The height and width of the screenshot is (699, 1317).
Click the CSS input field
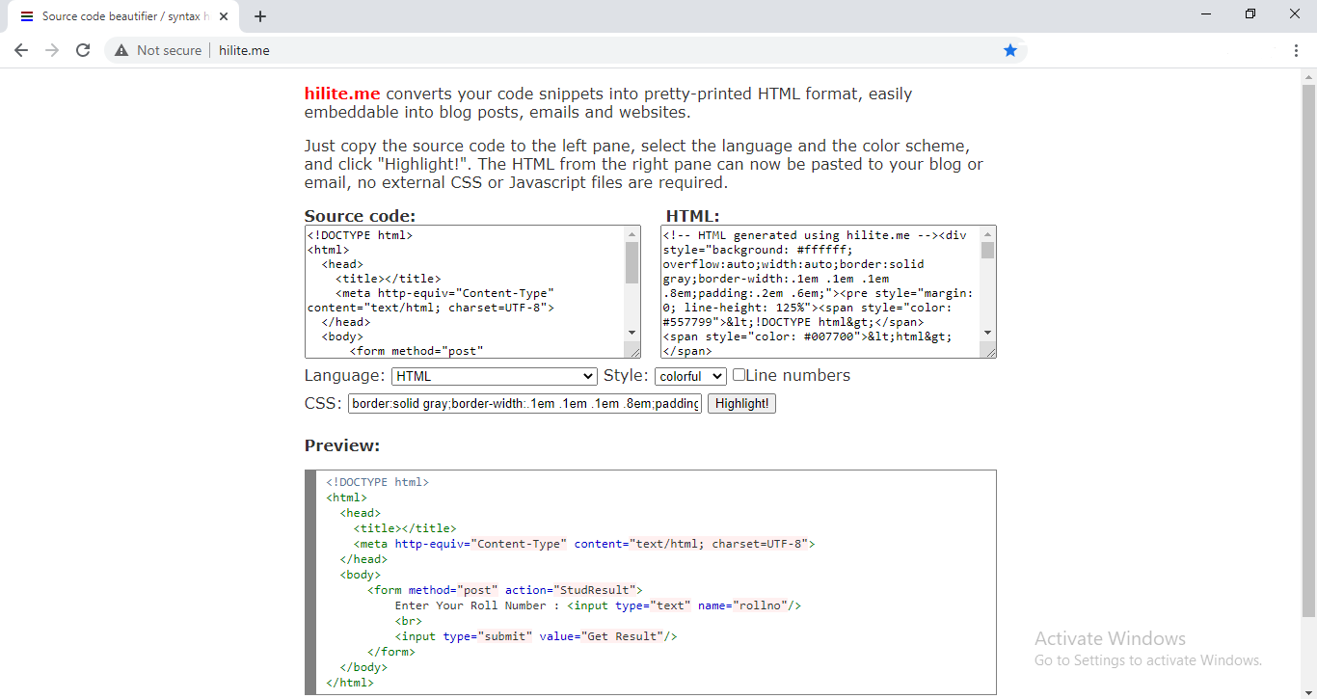click(x=524, y=403)
